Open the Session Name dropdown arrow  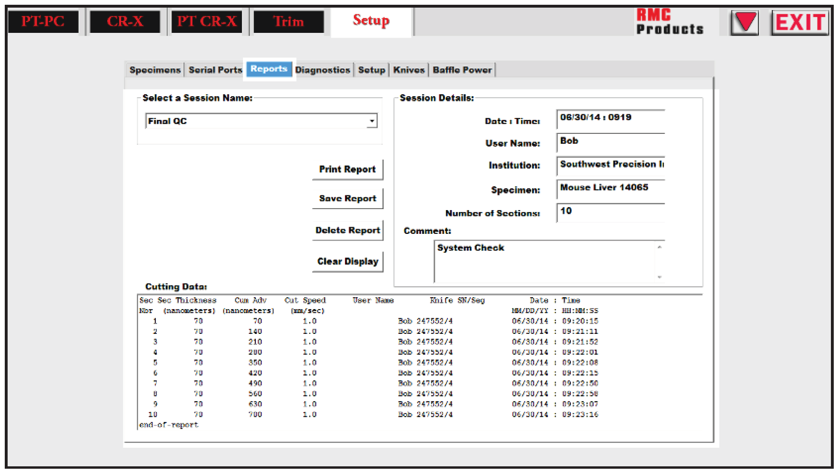[x=372, y=121]
